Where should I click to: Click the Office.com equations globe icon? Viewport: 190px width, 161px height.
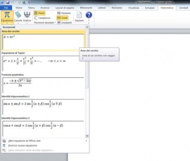pos(4,141)
